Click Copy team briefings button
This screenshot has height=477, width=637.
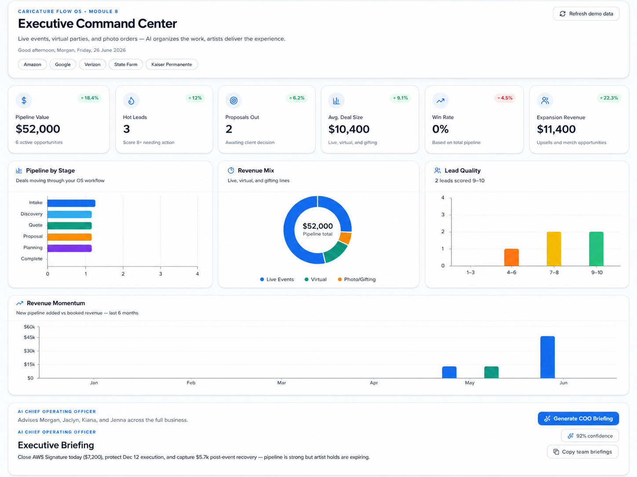coord(582,452)
